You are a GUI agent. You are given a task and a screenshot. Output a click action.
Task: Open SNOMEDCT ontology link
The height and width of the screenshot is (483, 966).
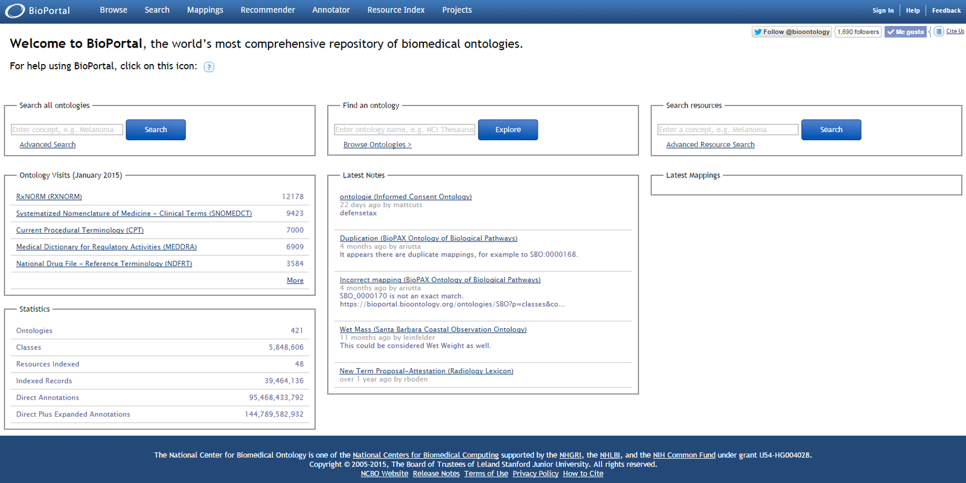134,214
